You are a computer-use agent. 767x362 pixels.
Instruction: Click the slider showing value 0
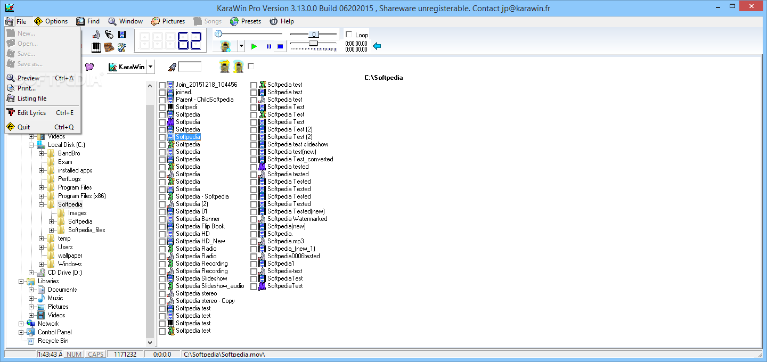314,34
